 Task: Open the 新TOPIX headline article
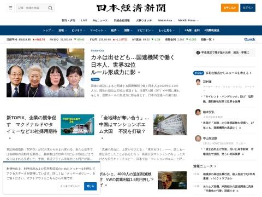32,124
